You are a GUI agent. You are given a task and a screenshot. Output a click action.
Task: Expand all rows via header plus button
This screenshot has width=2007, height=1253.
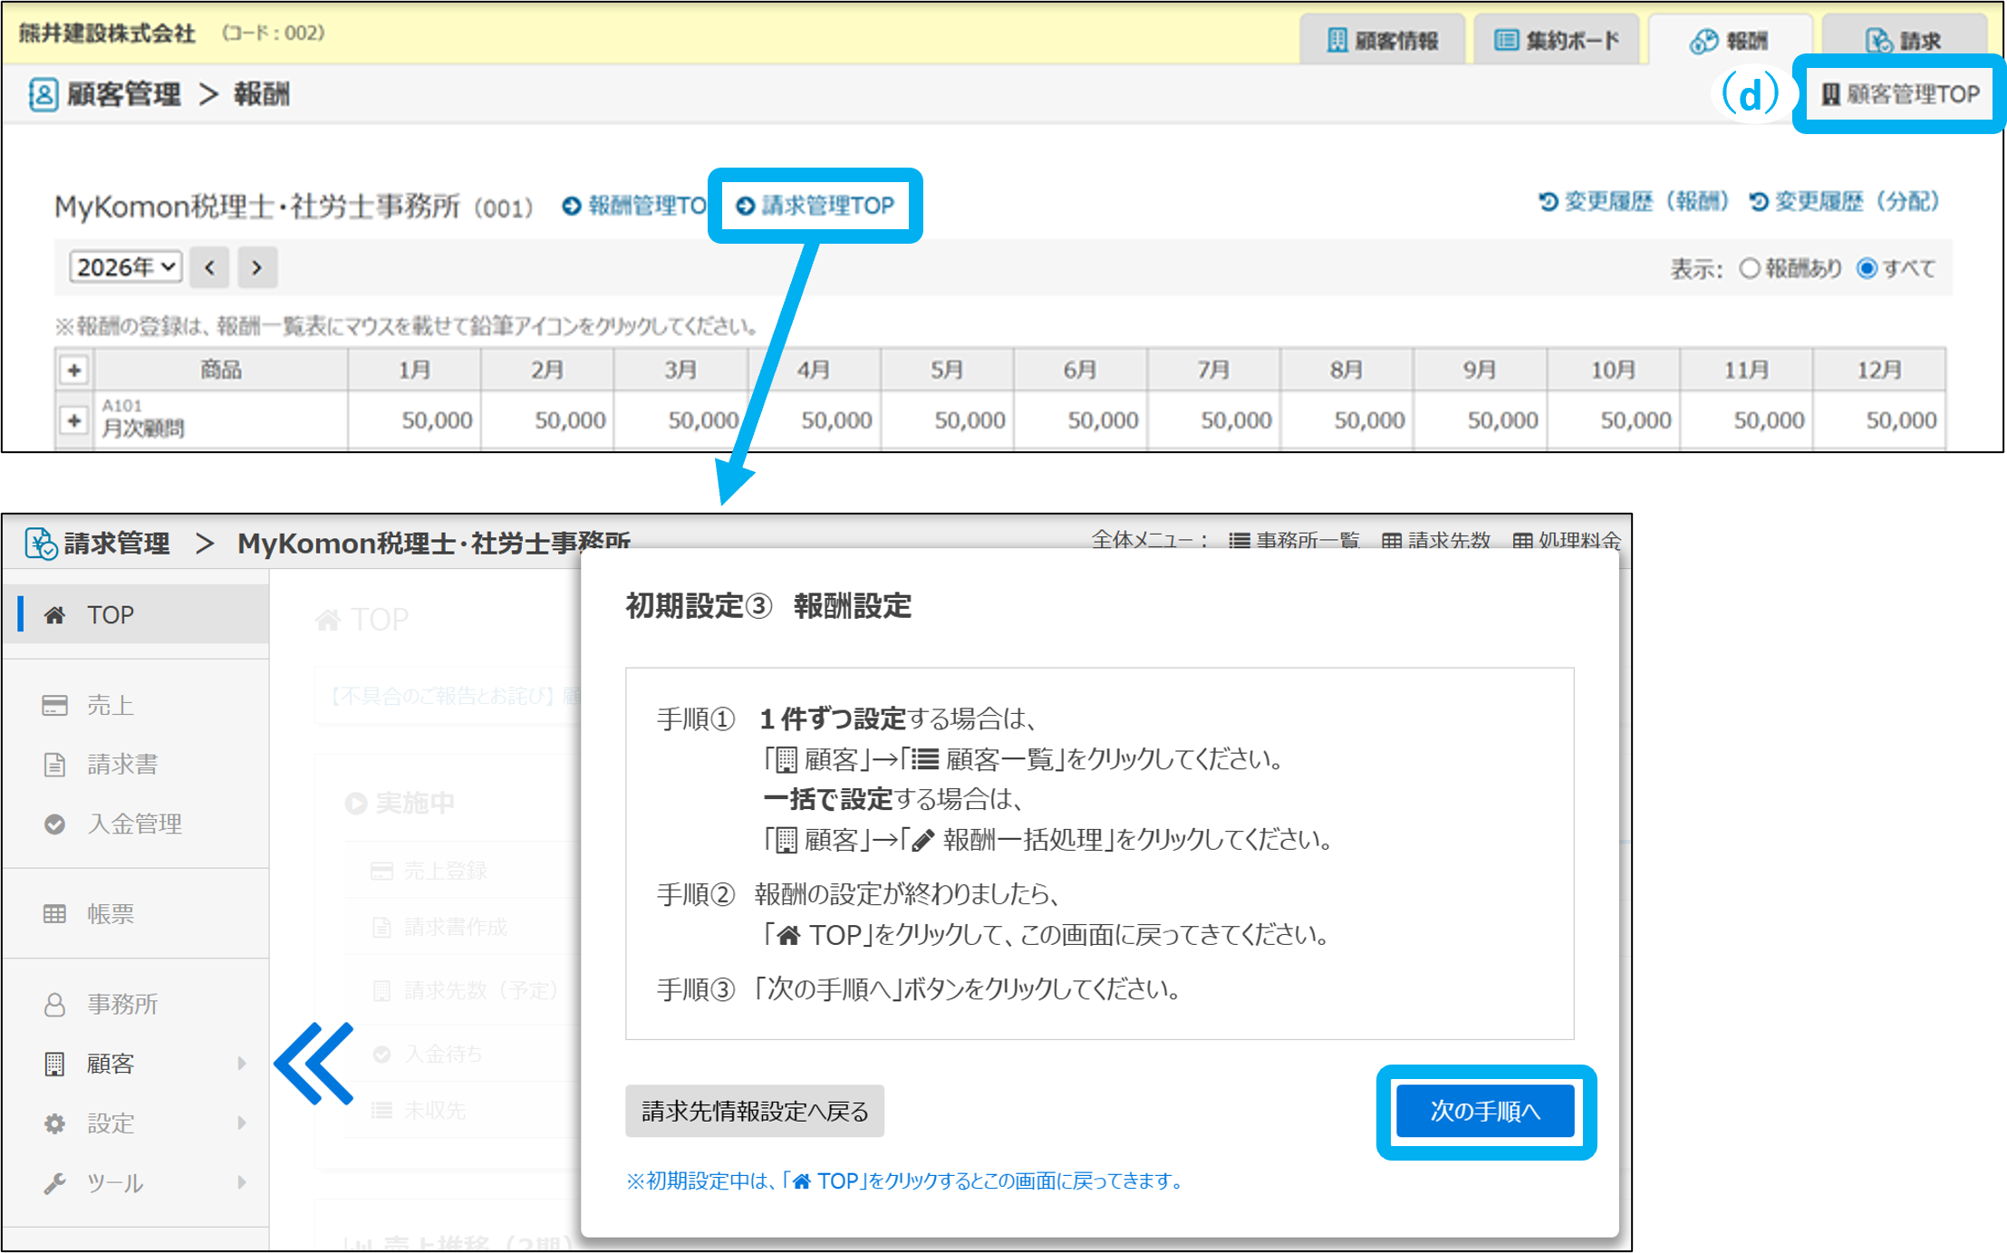tap(74, 370)
